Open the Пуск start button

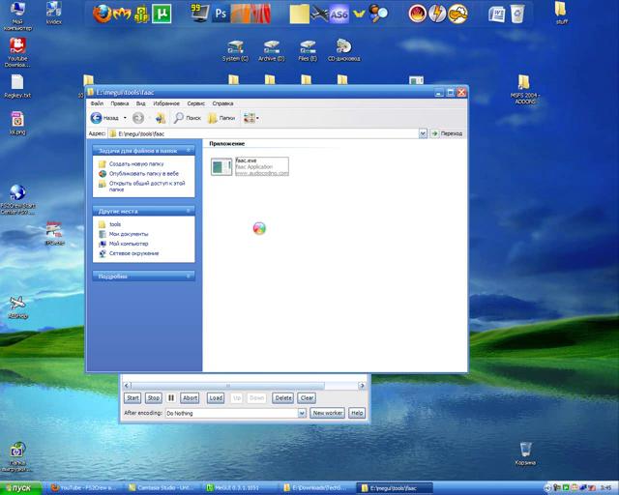tap(20, 488)
